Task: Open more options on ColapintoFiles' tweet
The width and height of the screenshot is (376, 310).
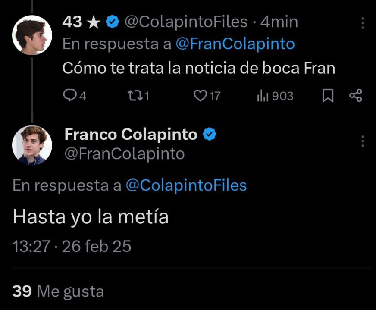Action: (x=363, y=23)
